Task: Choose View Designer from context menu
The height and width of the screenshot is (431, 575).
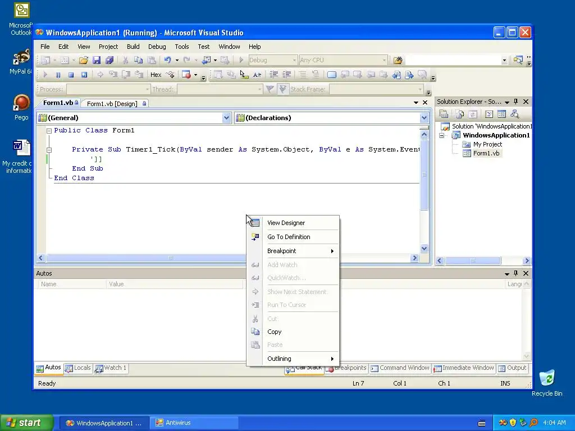Action: coord(293,223)
